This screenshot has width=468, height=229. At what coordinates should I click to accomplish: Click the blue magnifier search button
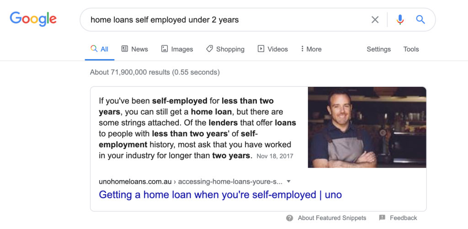click(x=420, y=20)
